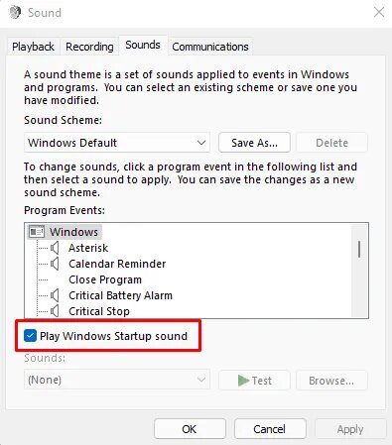
Task: Click the Program Events scrollbar thumb
Action: 359,249
